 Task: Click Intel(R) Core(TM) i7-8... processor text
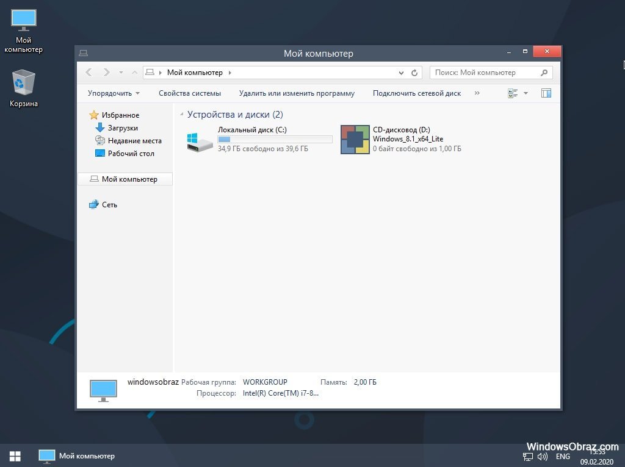pos(281,393)
